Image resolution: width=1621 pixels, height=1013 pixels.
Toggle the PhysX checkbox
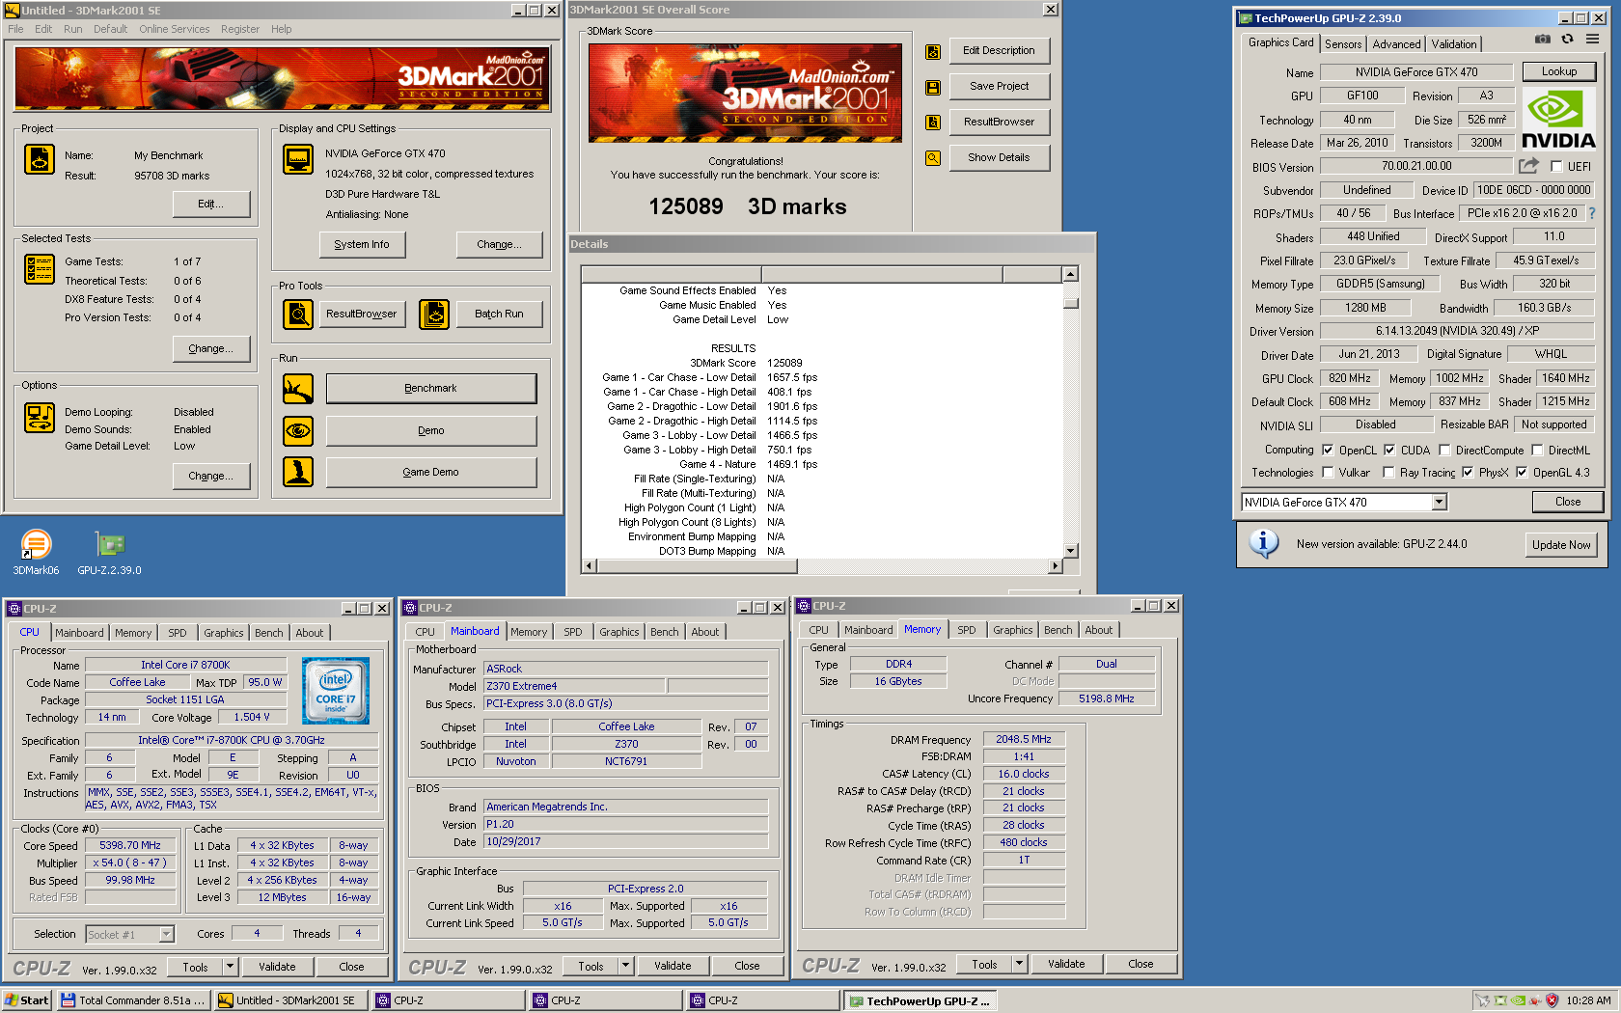click(1468, 472)
